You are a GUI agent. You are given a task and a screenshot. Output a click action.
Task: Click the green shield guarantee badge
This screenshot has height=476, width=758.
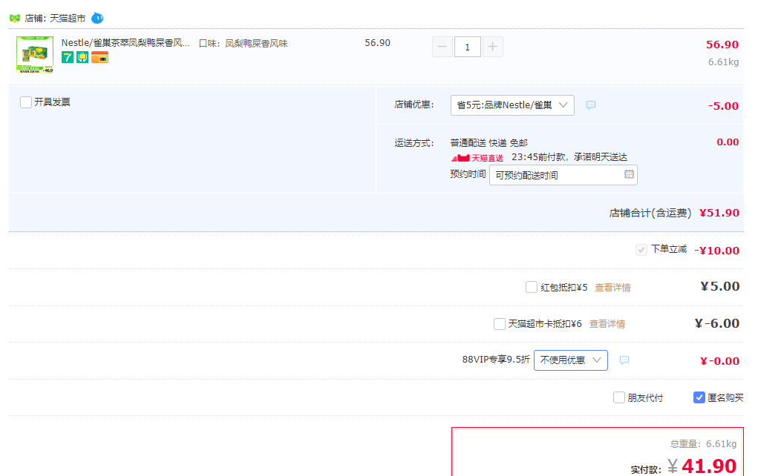tap(82, 57)
